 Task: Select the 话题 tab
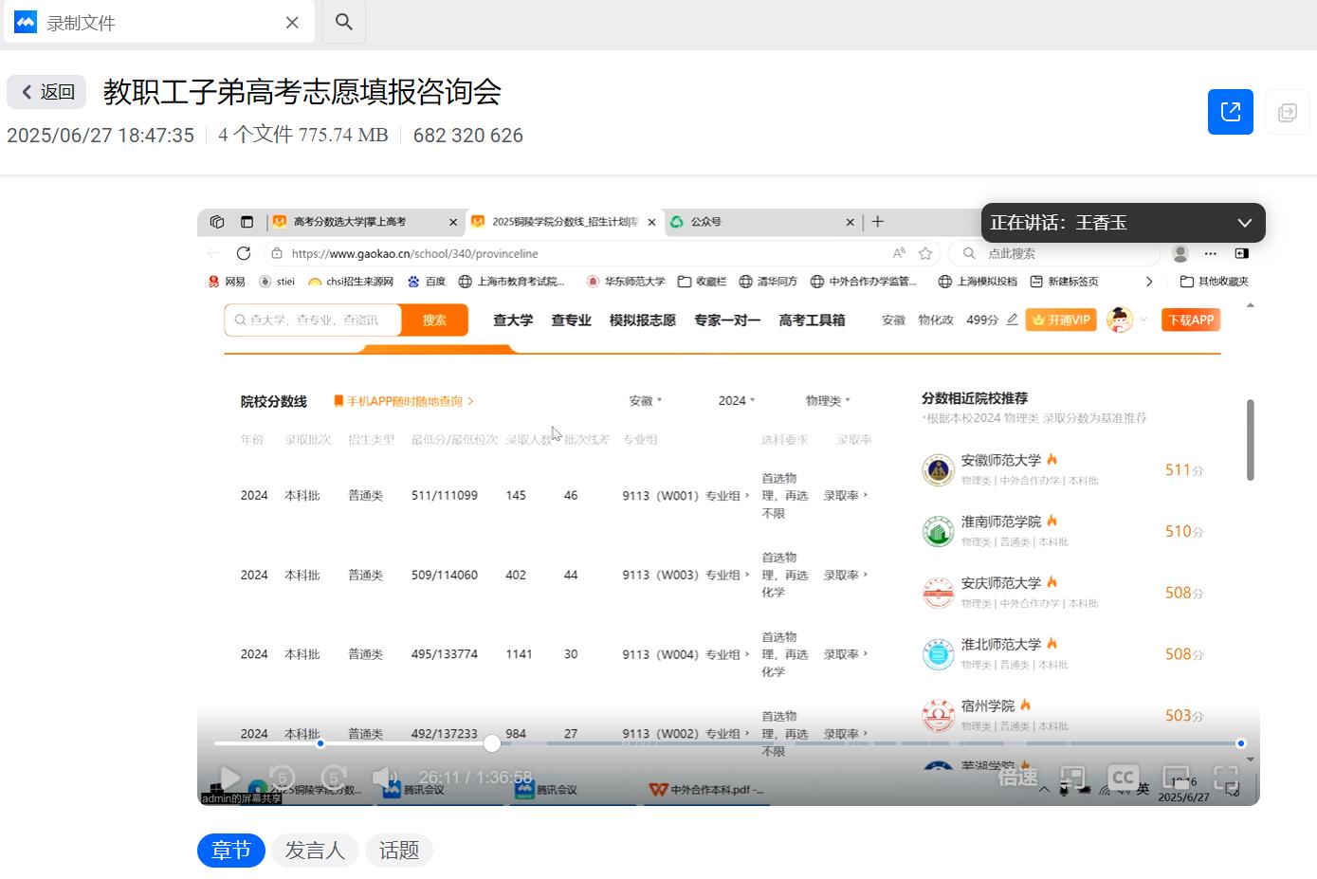[x=399, y=851]
